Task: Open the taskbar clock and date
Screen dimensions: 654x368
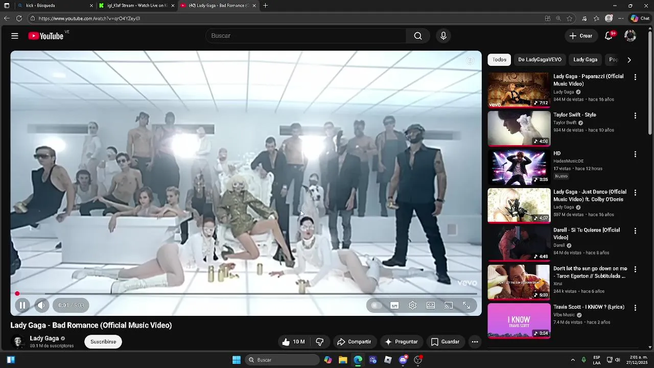Action: point(637,360)
